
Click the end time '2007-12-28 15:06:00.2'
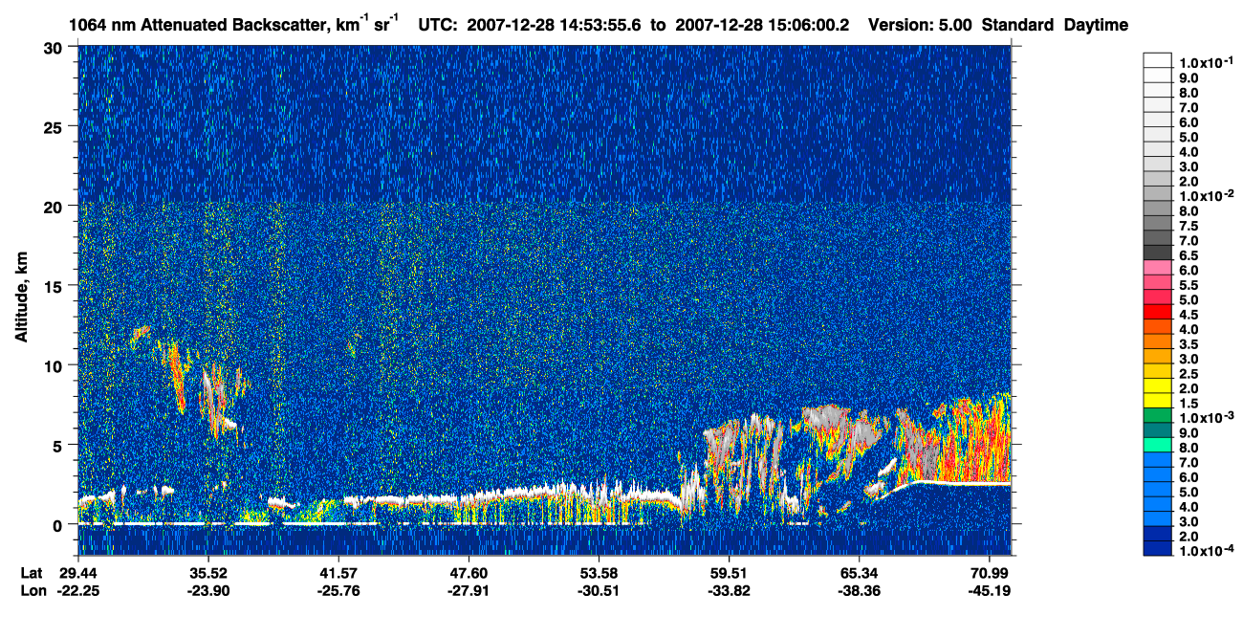click(762, 25)
